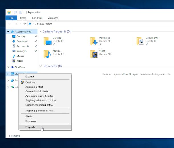Open Desktop in the navigation pane
The width and height of the screenshot is (174, 148).
(x=21, y=37)
